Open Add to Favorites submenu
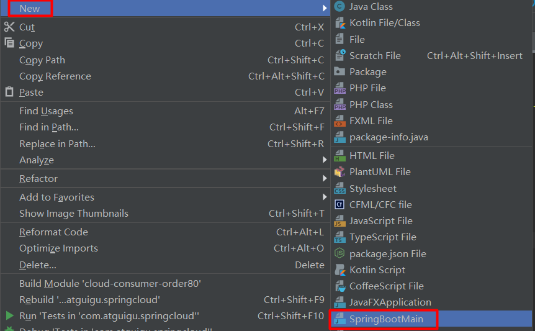 (x=57, y=197)
